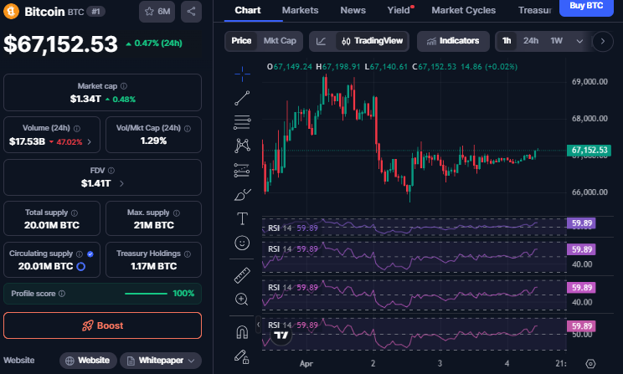Viewport: 623px width, 374px height.
Task: Switch chart to Price view
Action: [241, 41]
